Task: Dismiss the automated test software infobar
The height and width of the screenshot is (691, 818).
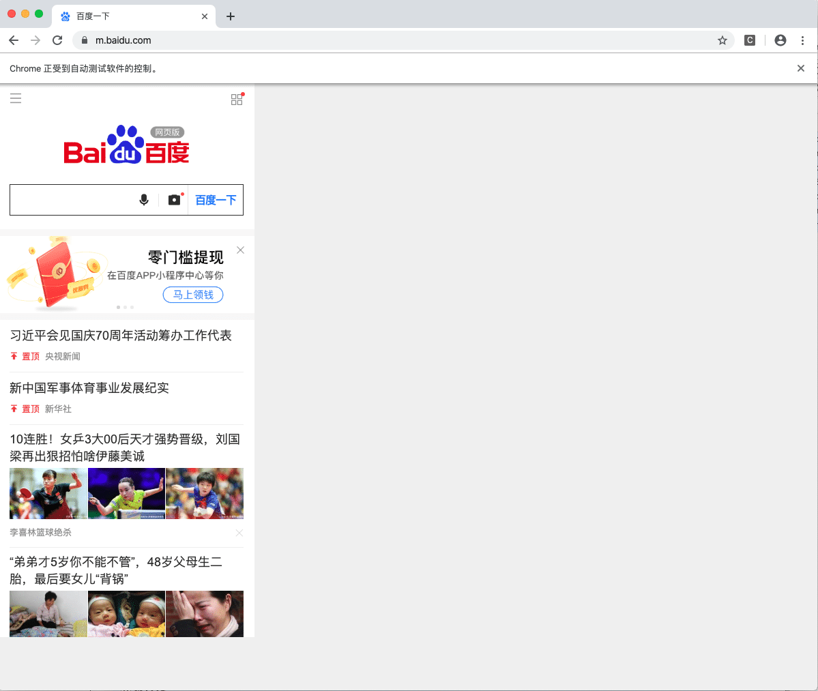Action: (801, 68)
